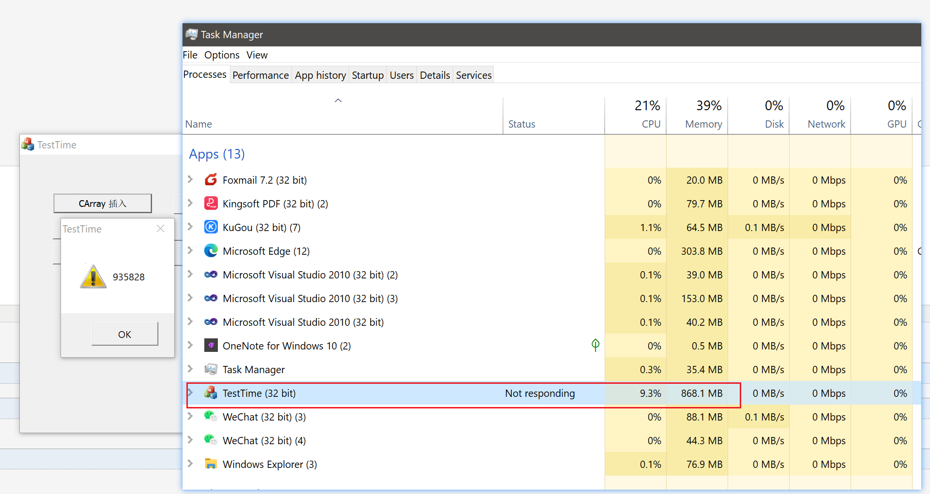Click the Microsoft Edge icon

coord(211,251)
